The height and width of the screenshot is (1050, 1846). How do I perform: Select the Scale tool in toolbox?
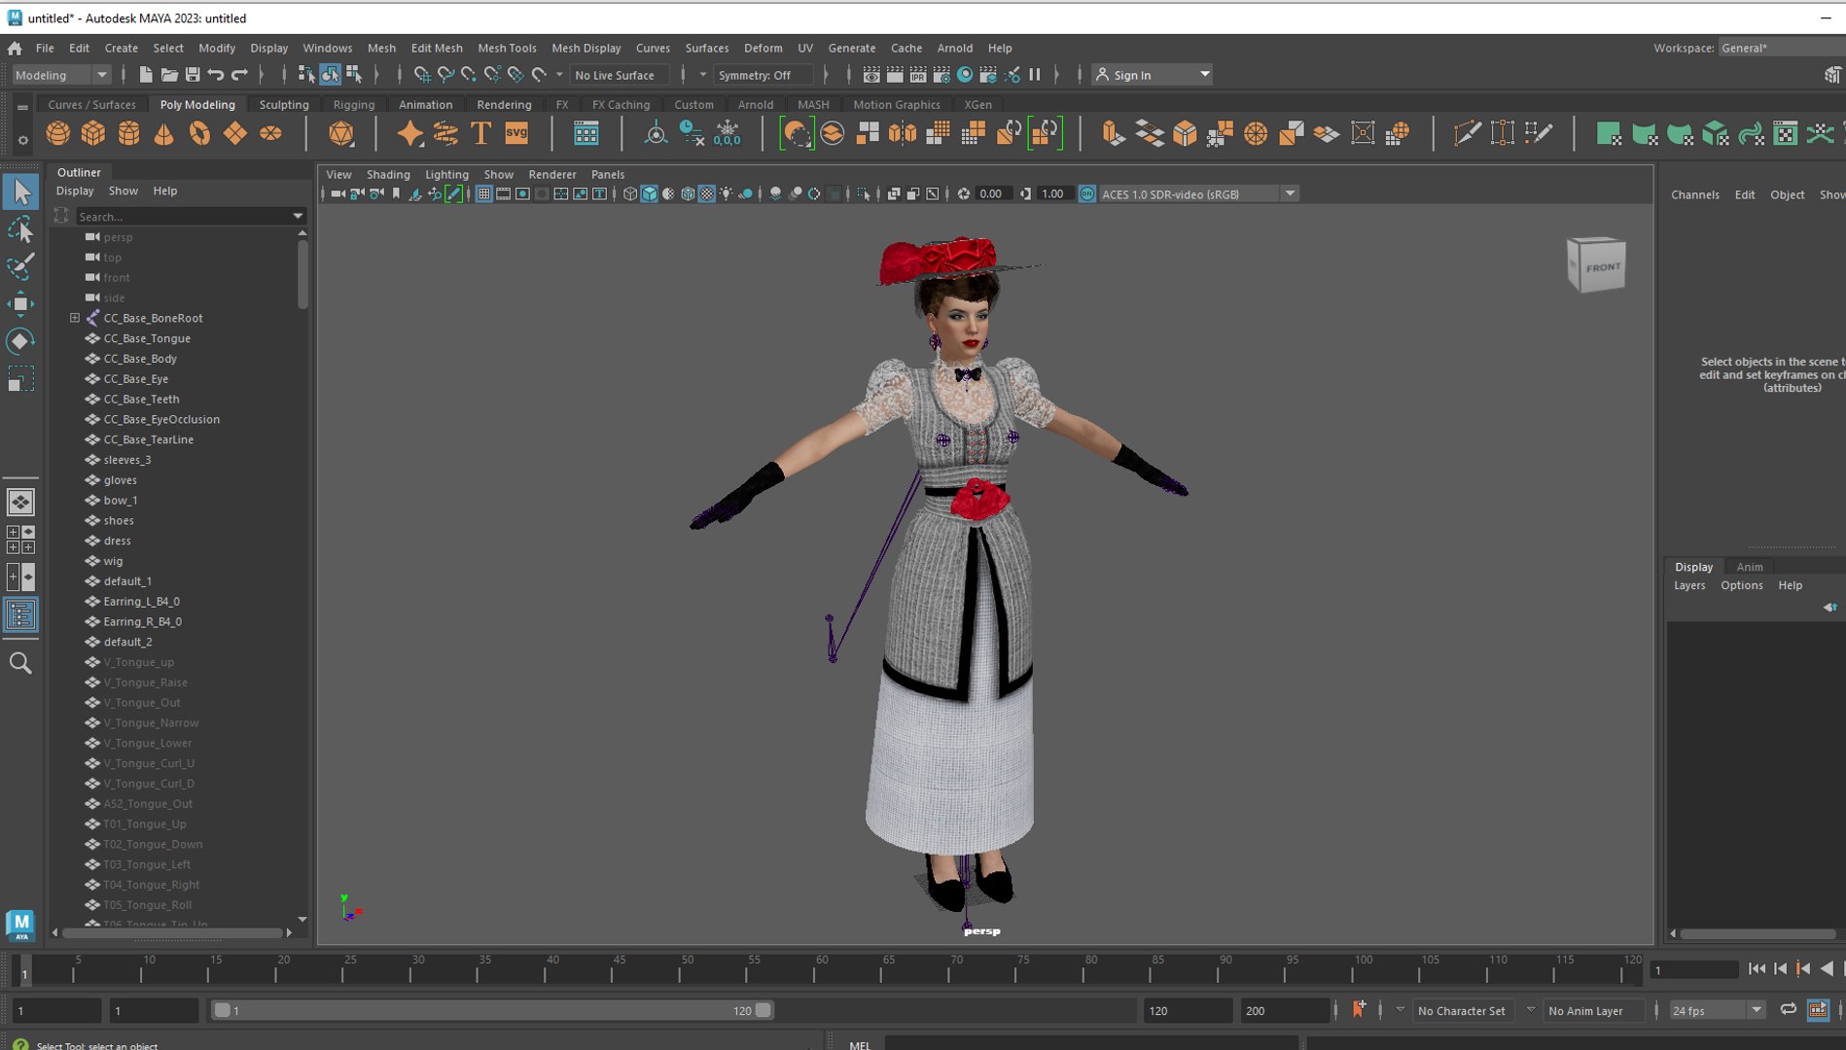coord(20,378)
